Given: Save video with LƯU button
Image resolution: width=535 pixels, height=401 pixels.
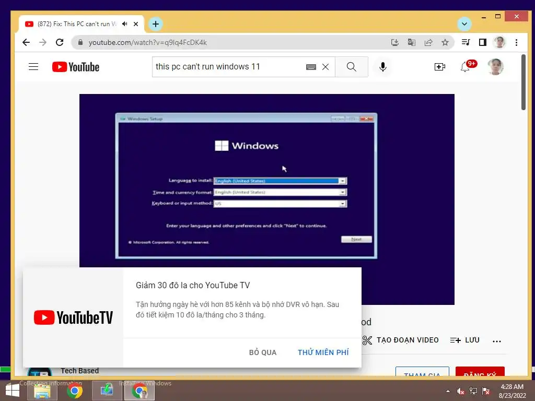Looking at the screenshot, I should tap(464, 340).
